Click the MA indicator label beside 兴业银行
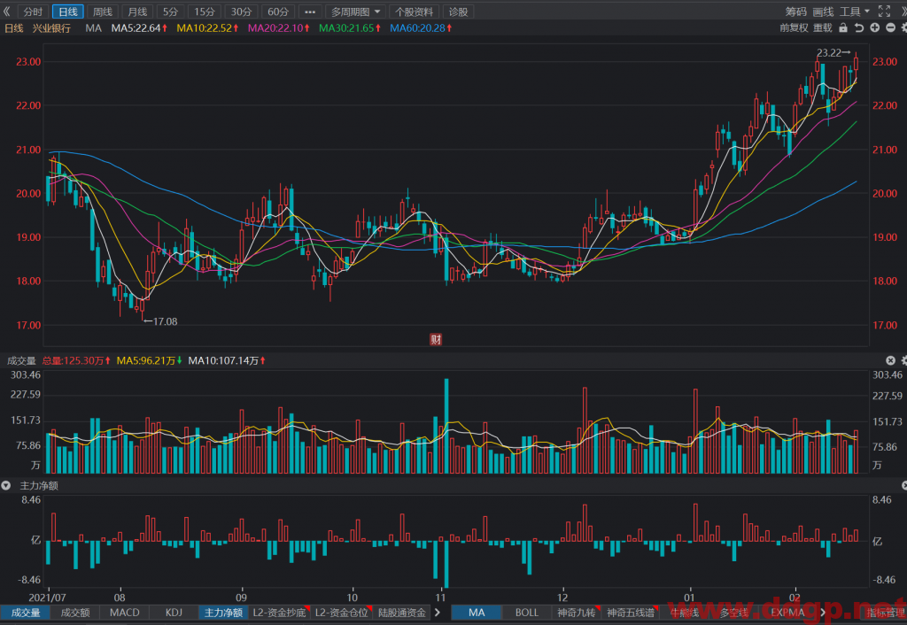Screen dimensions: 907x625 tap(93, 27)
